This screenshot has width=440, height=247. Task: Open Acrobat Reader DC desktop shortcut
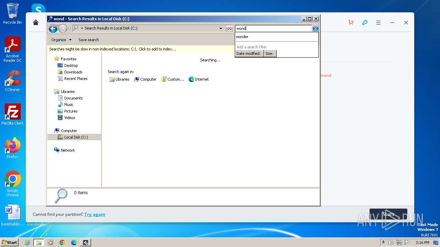coord(12,50)
